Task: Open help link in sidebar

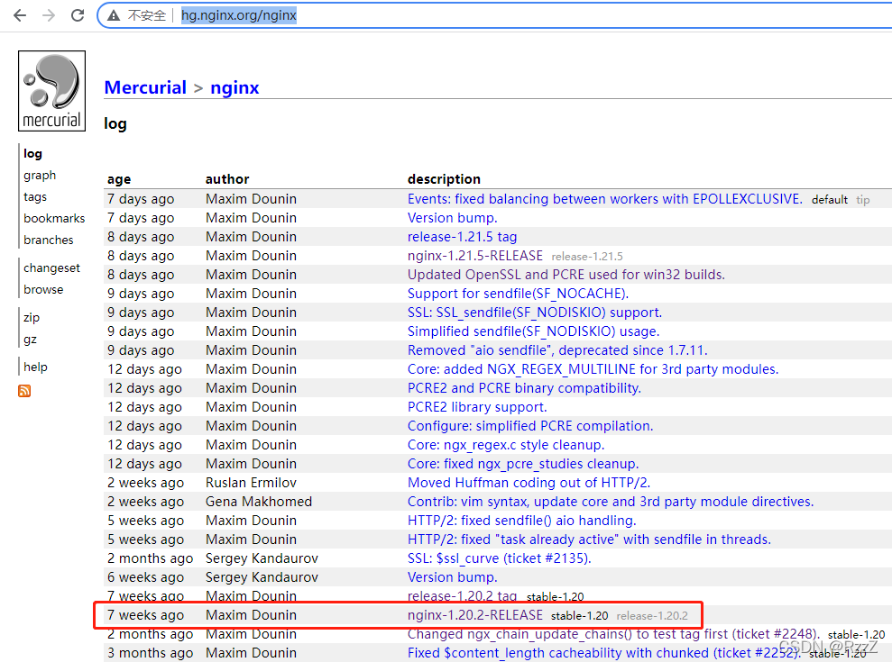Action: (x=35, y=367)
